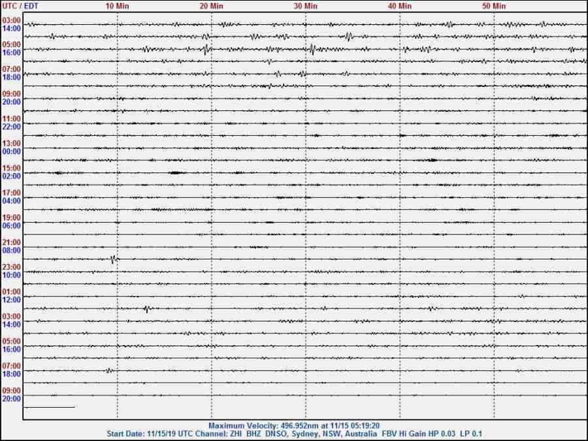Click the UTC / EDT header label
Screen dimensions: 588x441
coord(20,6)
